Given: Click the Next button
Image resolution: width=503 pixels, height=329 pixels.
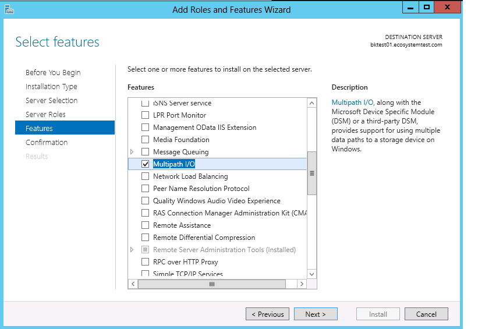Looking at the screenshot, I should point(316,314).
